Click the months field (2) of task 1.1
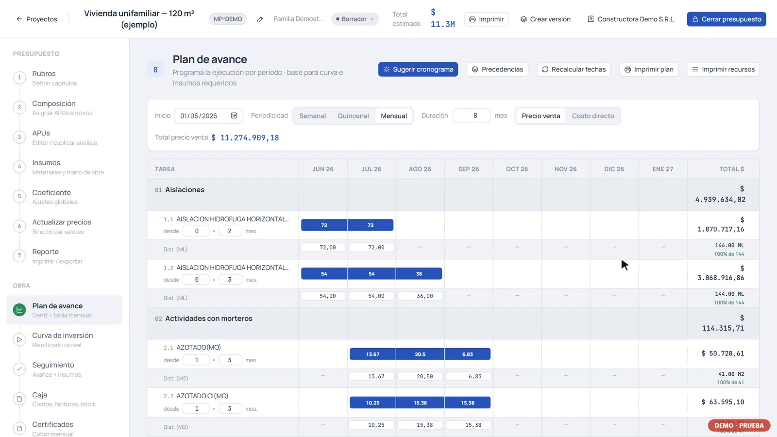 [x=230, y=231]
